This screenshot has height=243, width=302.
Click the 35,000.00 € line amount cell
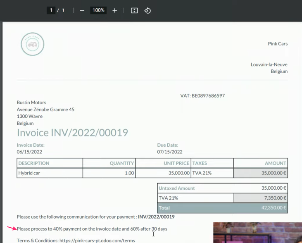pos(261,173)
